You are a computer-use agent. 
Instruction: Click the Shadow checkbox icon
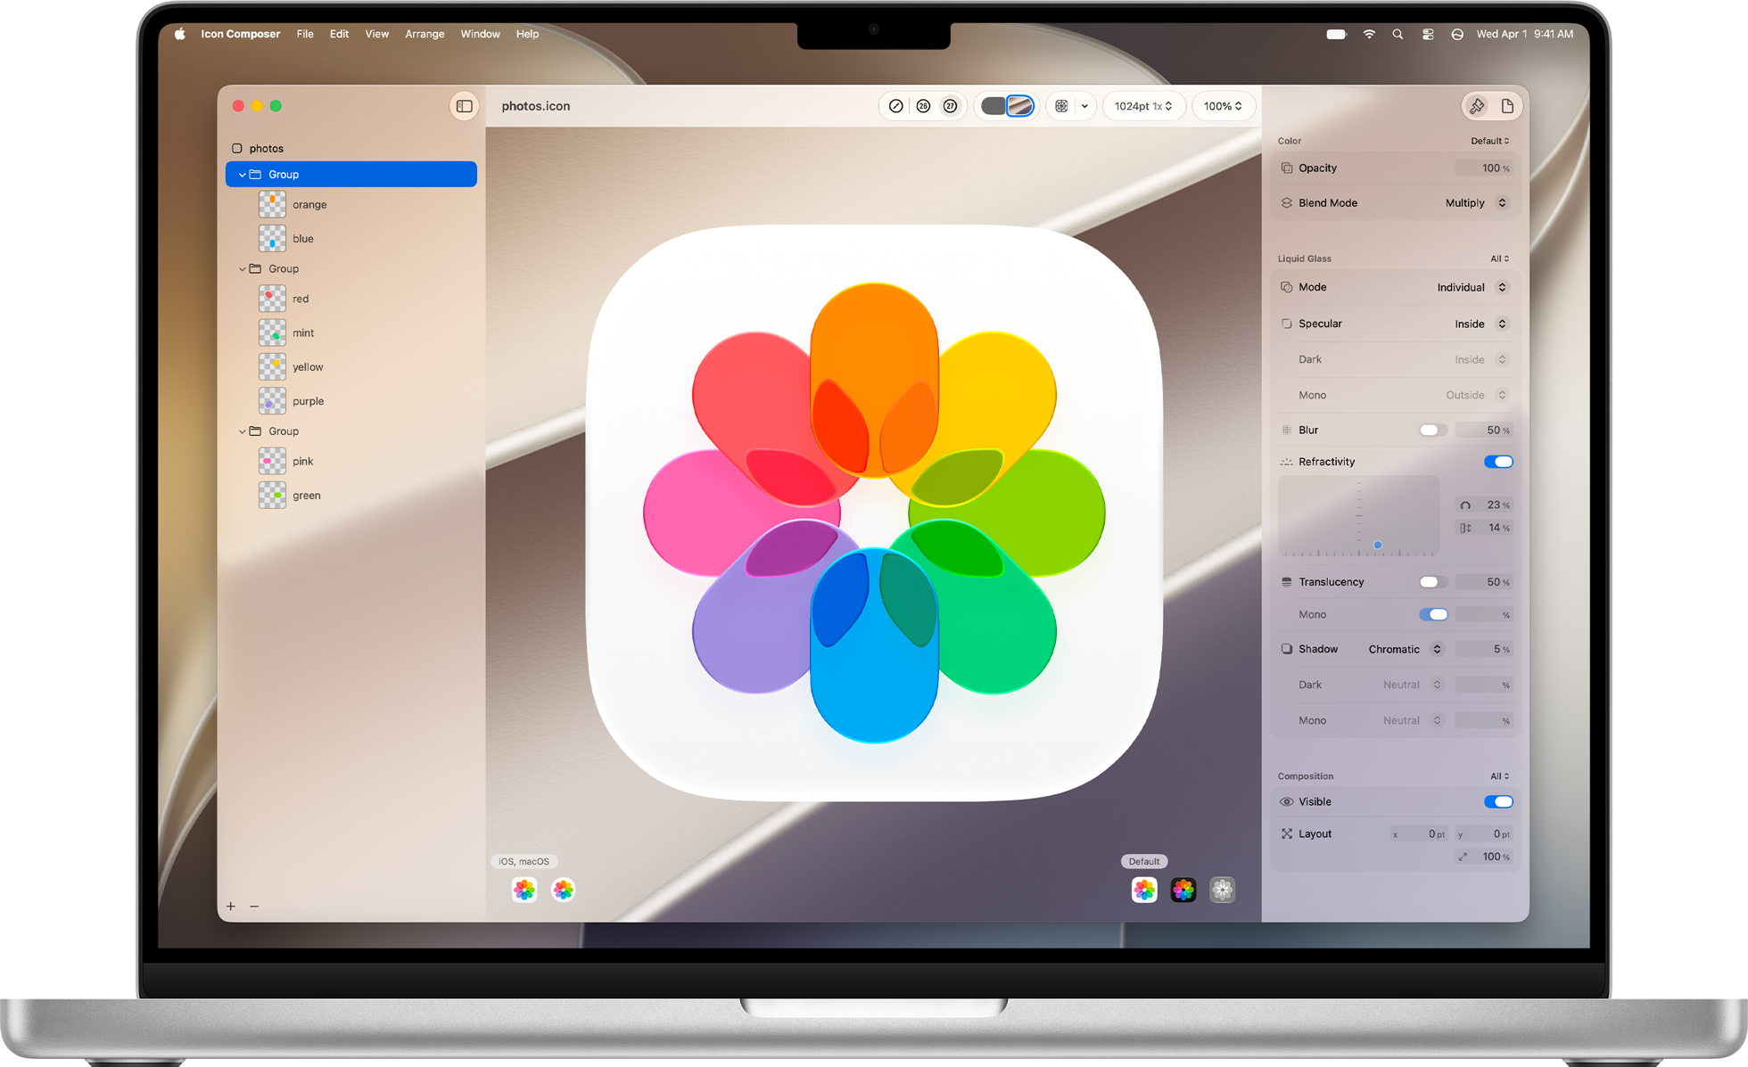pos(1286,649)
